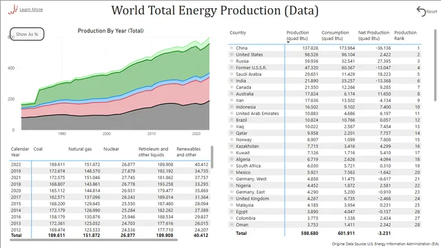
Task: Expand the Canada row
Action: click(232, 87)
